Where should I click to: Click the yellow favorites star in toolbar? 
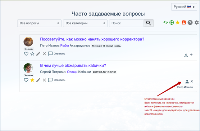[178, 23]
